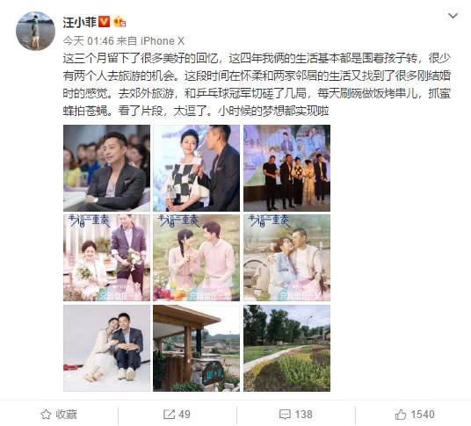
Task: Open the post options chevron menu
Action: coord(453,16)
